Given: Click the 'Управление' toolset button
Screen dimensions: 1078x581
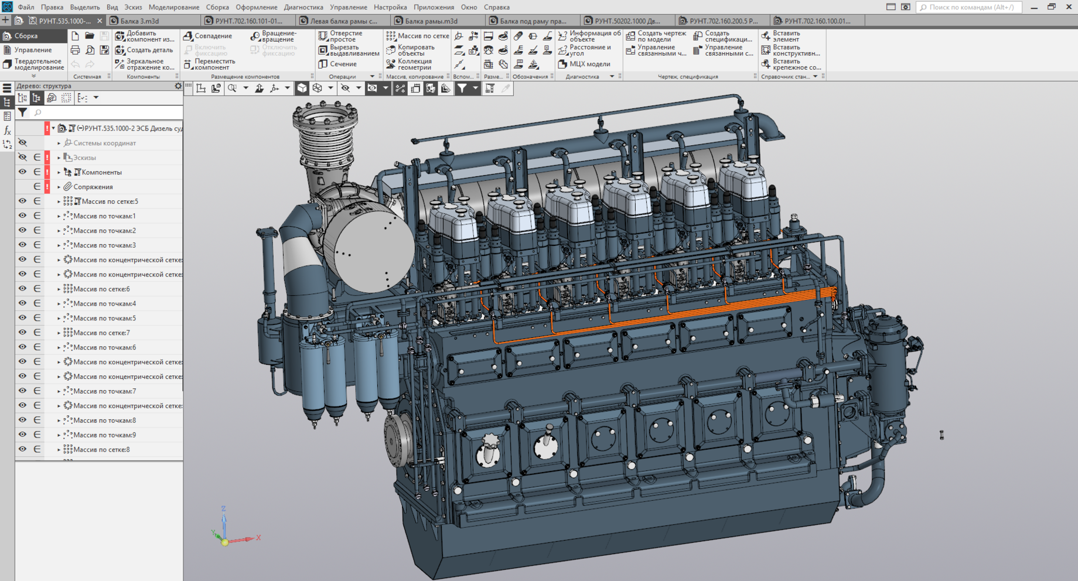Looking at the screenshot, I should click(33, 50).
